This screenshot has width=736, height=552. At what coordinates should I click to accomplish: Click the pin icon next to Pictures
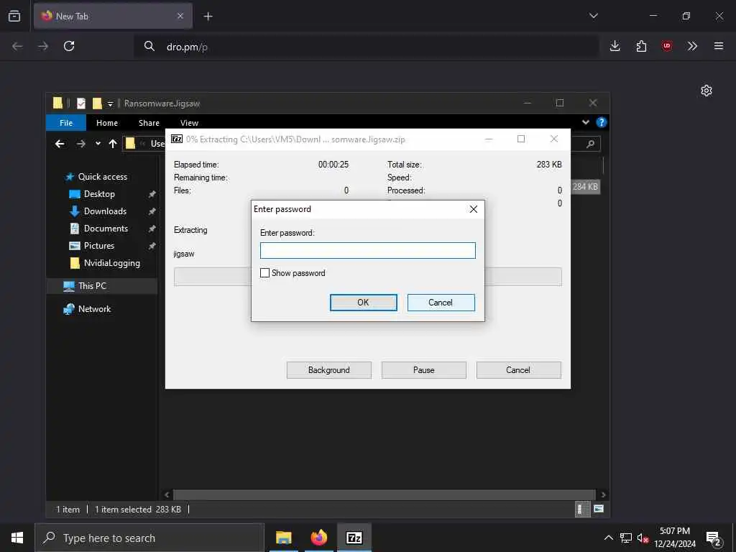click(x=152, y=246)
